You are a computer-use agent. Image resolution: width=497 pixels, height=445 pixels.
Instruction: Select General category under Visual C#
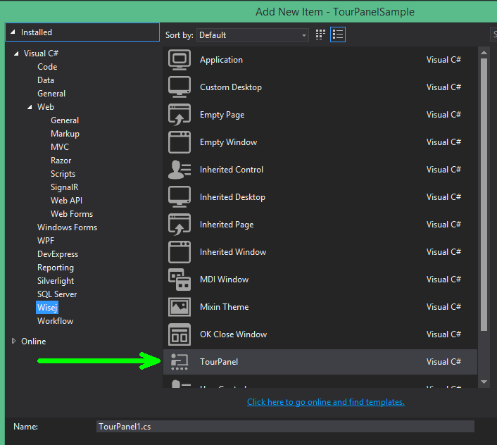point(51,94)
